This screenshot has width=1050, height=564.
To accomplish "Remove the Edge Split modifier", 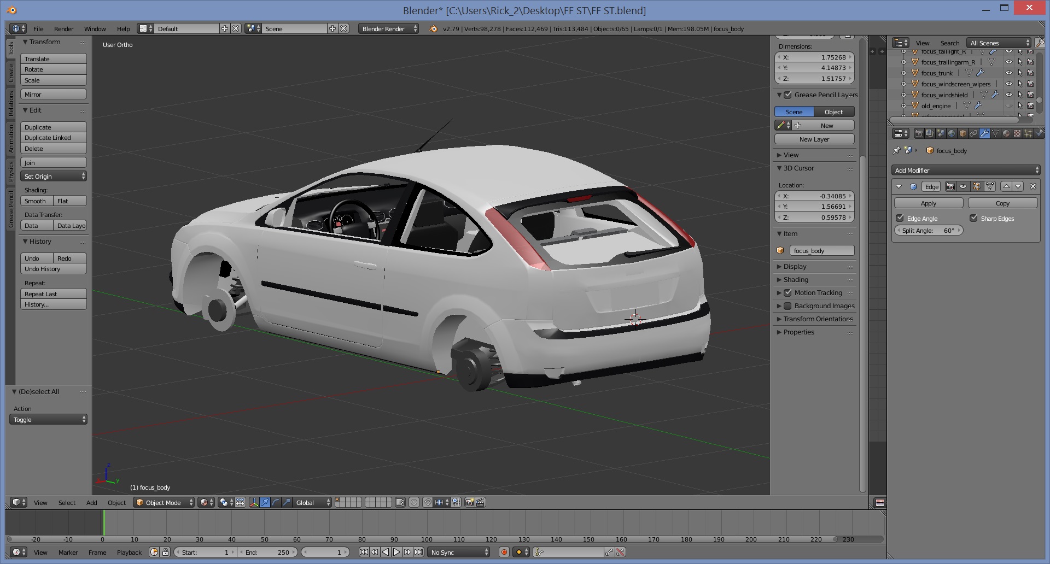I will click(1033, 186).
